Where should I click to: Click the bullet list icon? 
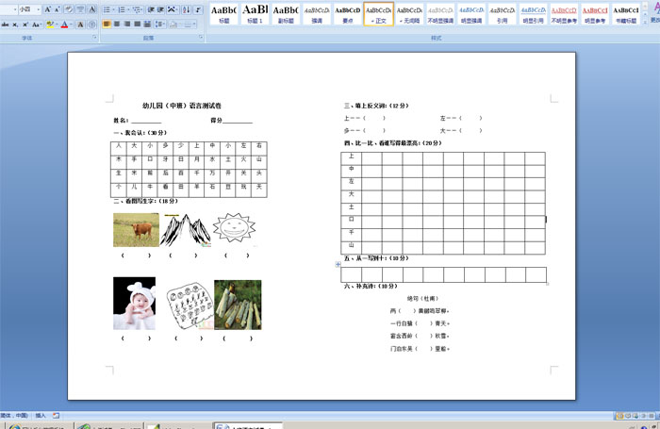pos(107,9)
